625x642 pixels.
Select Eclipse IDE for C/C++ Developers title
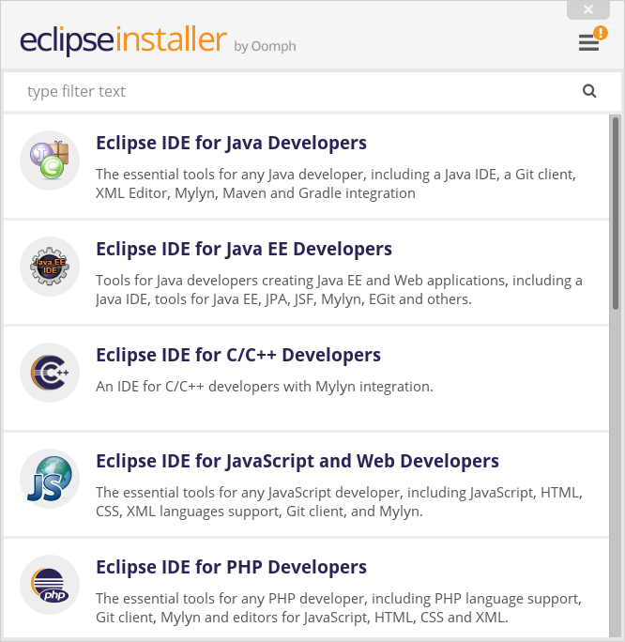pos(238,355)
